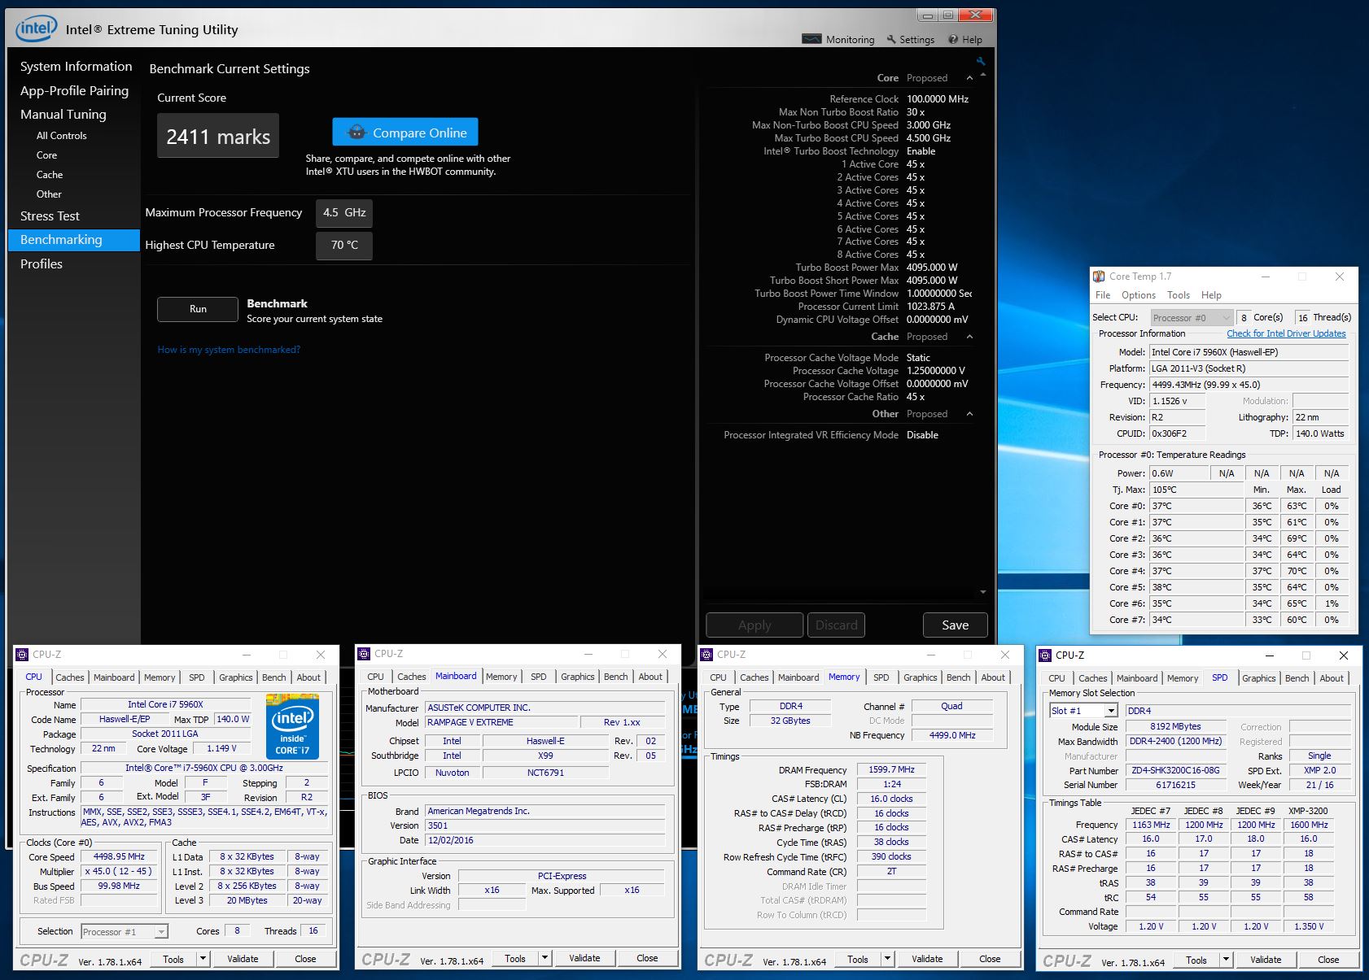Open the Help menu in XTU header
Viewport: 1369px width, 980px height.
[x=964, y=39]
